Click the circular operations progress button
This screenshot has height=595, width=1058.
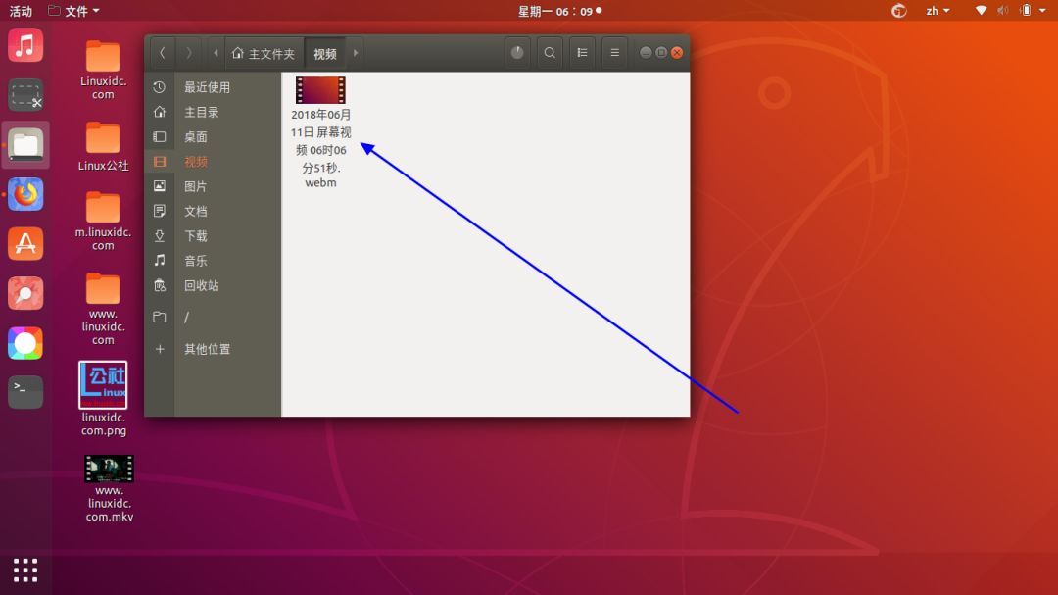click(x=517, y=53)
